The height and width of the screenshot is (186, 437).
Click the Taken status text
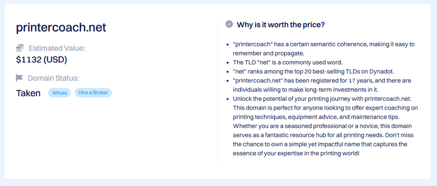coord(28,93)
